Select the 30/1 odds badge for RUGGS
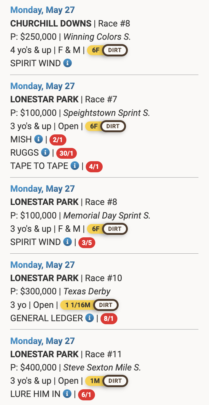Image resolution: width=209 pixels, height=405 pixels. [x=66, y=153]
